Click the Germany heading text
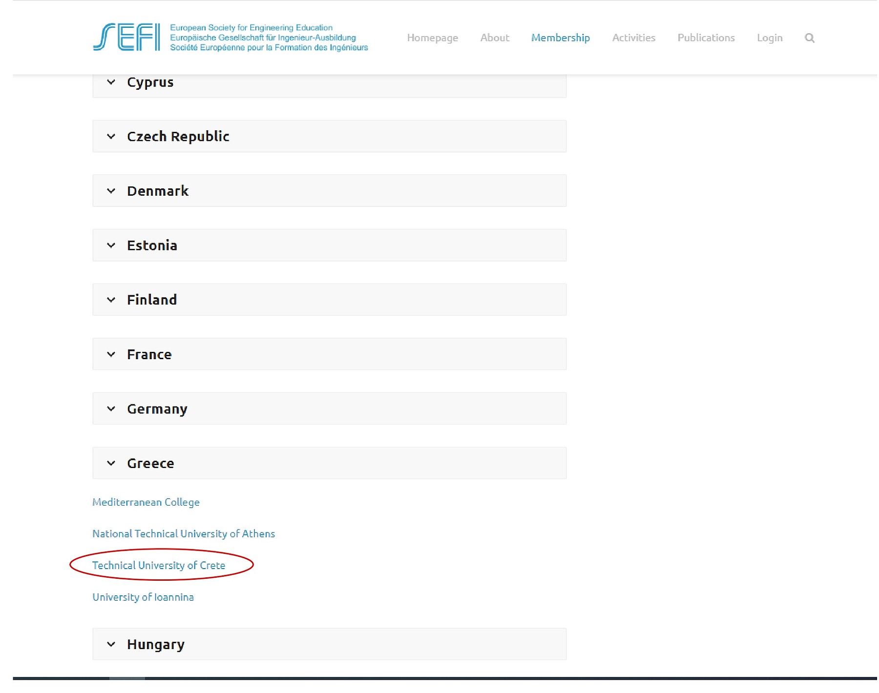The width and height of the screenshot is (879, 693). click(x=157, y=409)
